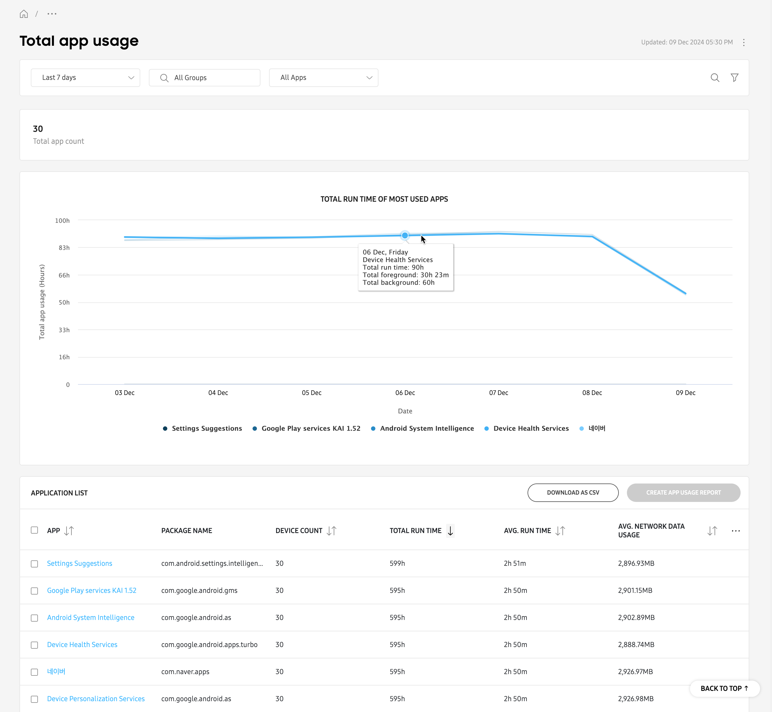This screenshot has width=772, height=712.
Task: Expand the All Apps dropdown
Action: pyautogui.click(x=323, y=77)
